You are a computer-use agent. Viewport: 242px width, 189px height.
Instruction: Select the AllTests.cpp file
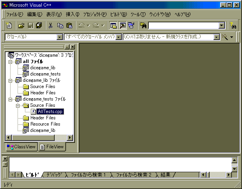(50, 112)
